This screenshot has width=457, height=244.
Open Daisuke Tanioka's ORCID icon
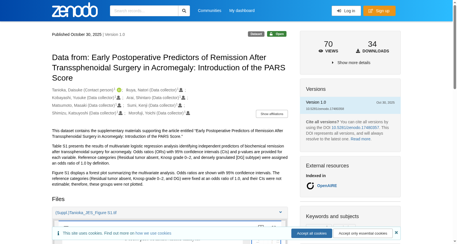119,90
